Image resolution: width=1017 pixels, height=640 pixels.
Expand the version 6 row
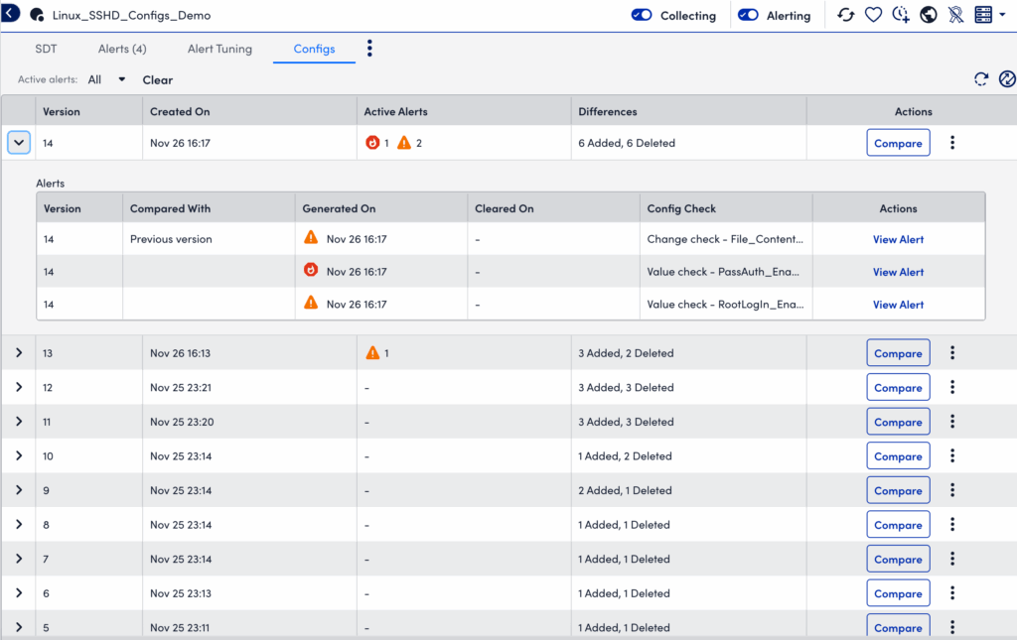[19, 592]
